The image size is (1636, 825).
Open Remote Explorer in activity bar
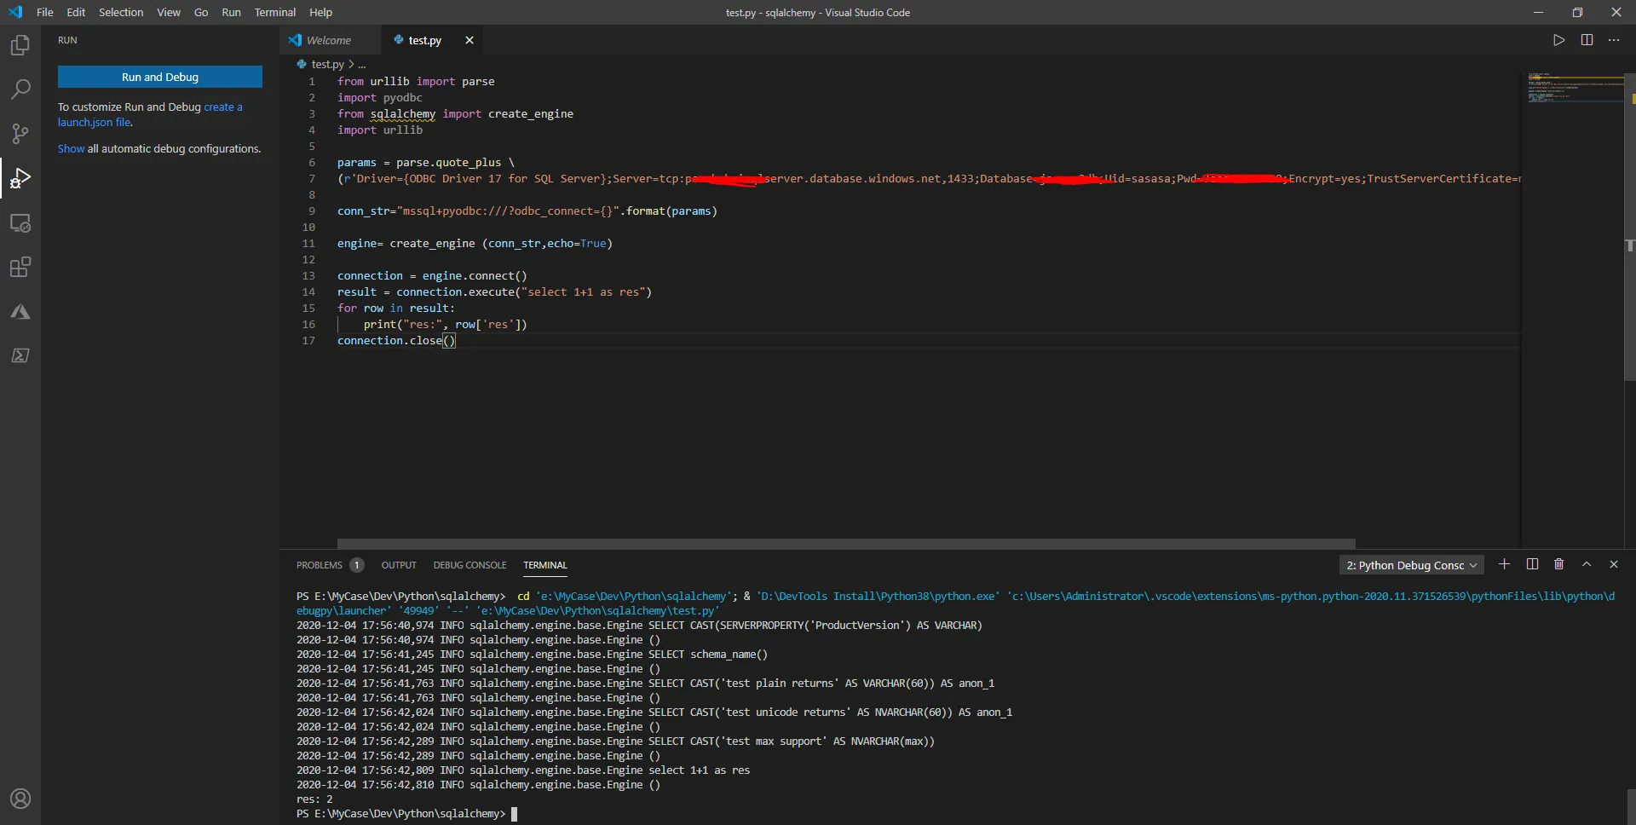click(20, 223)
